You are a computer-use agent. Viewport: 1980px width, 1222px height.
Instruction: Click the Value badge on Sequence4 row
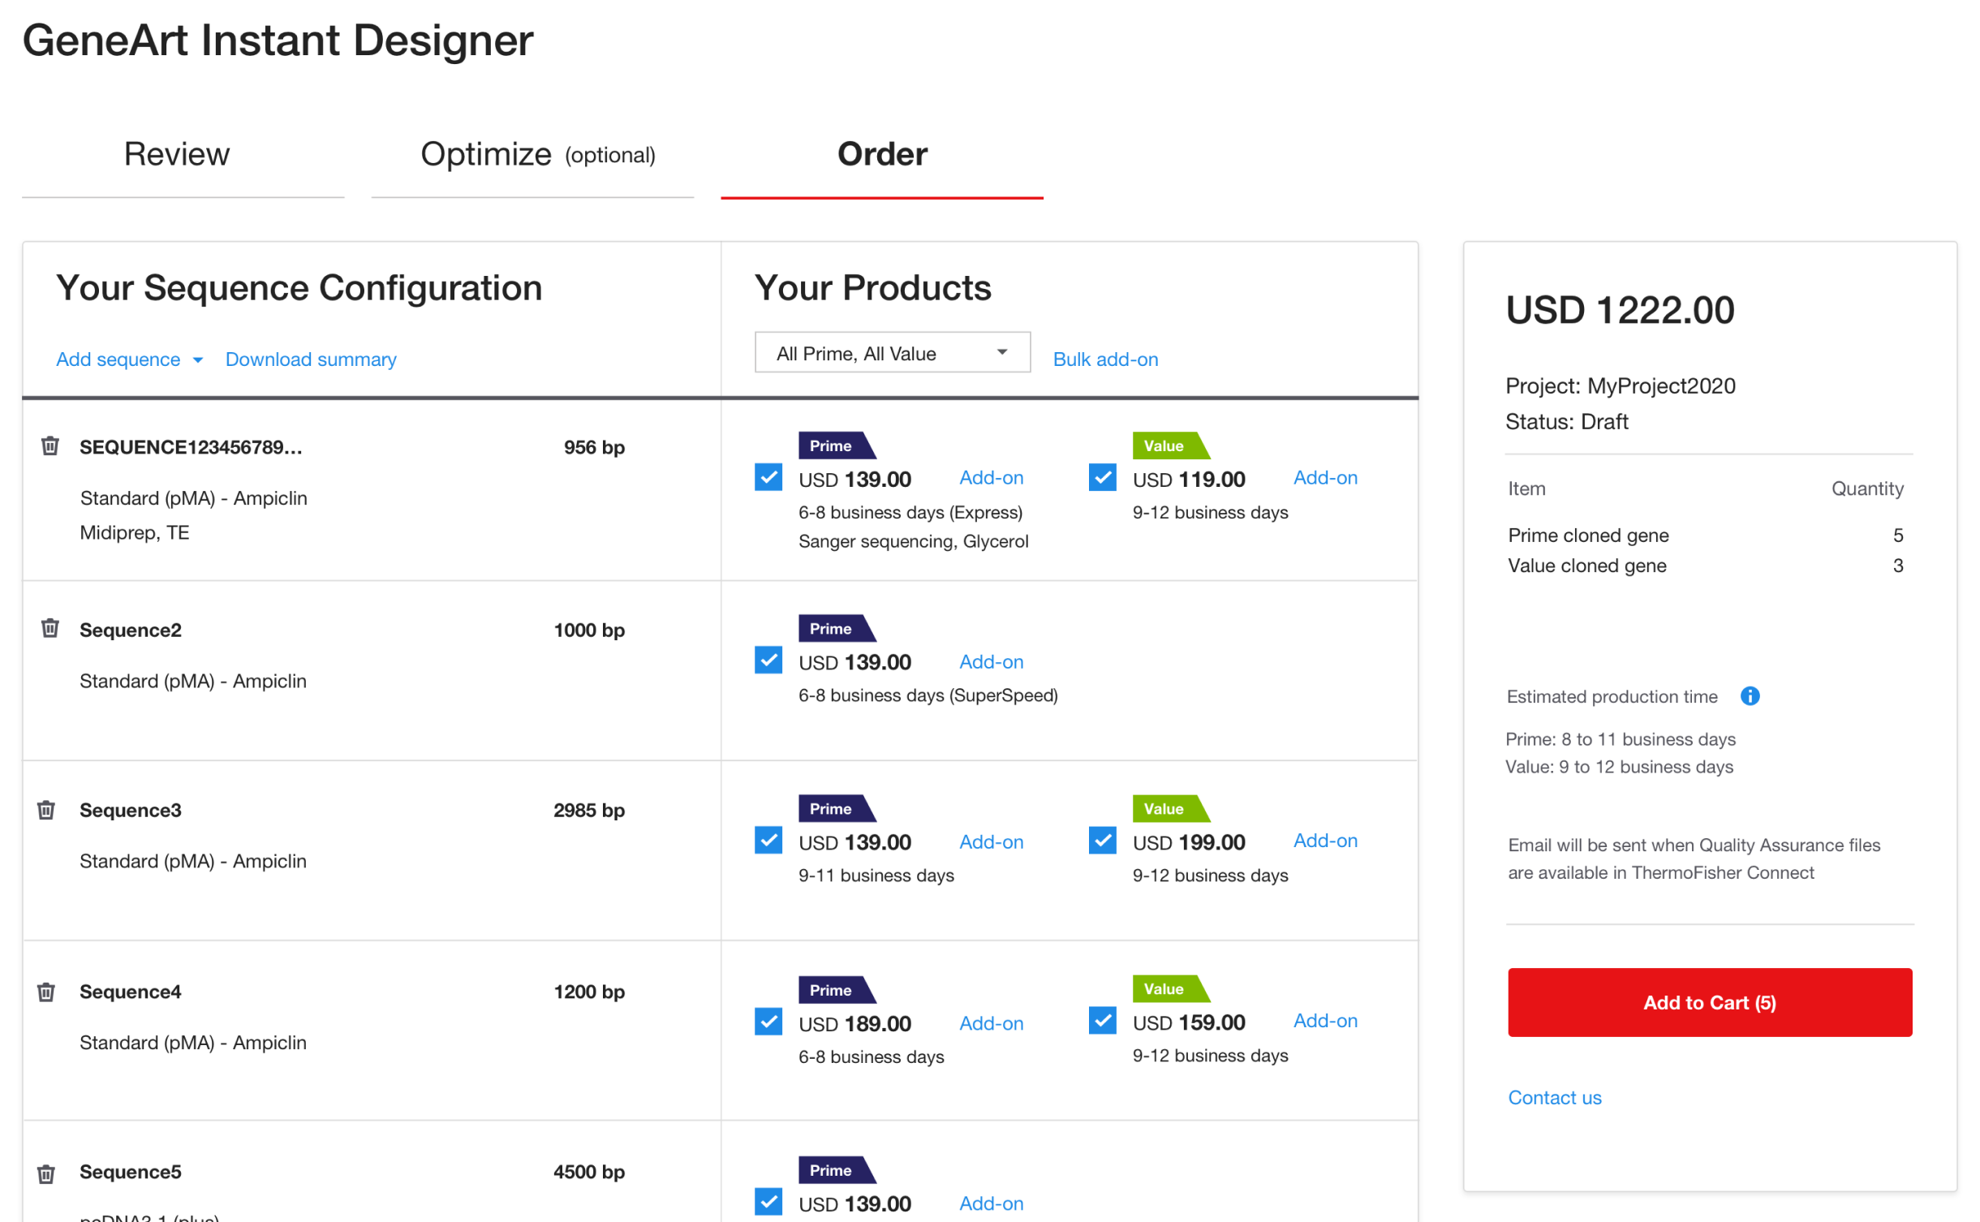tap(1171, 988)
